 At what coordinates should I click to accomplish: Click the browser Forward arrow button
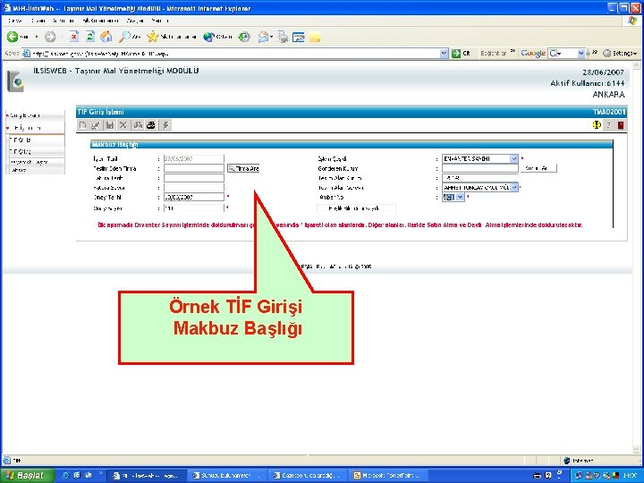tap(50, 37)
